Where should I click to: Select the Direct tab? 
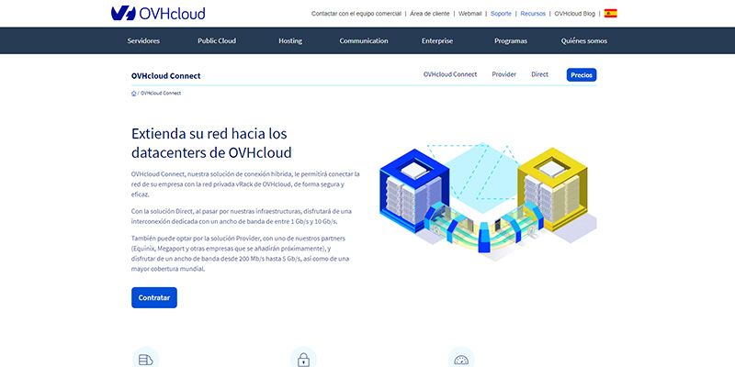[x=539, y=74]
